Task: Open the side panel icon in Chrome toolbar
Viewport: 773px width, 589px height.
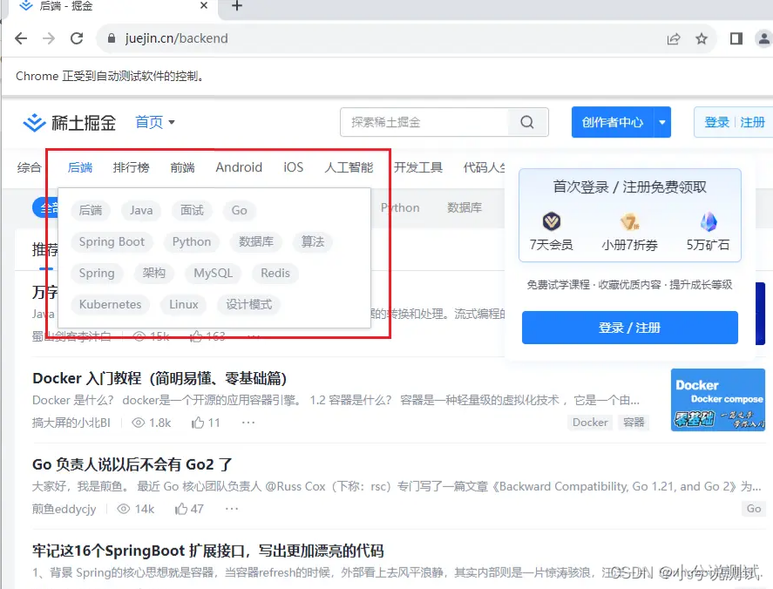Action: coord(736,38)
